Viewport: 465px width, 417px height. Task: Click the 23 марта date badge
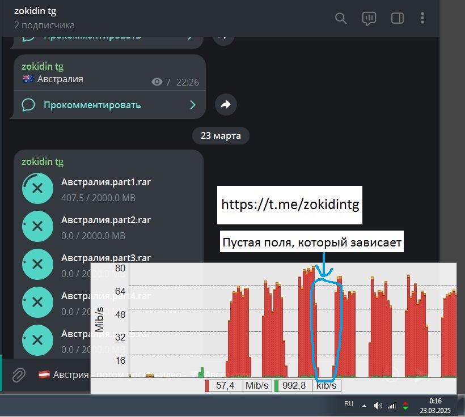[x=220, y=136]
